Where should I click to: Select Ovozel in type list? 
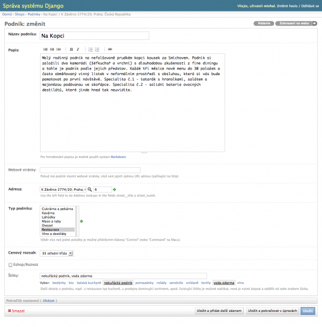click(47, 225)
